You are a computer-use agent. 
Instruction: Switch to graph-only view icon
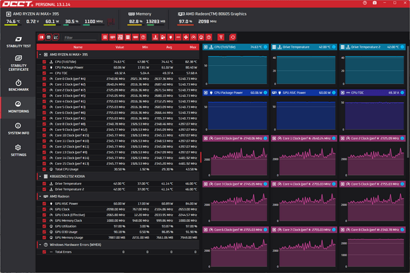pyautogui.click(x=56, y=37)
